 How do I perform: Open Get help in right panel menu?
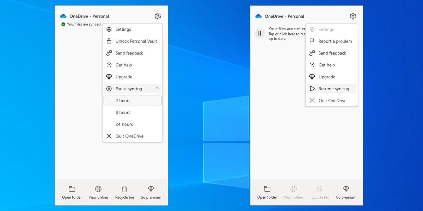point(332,65)
